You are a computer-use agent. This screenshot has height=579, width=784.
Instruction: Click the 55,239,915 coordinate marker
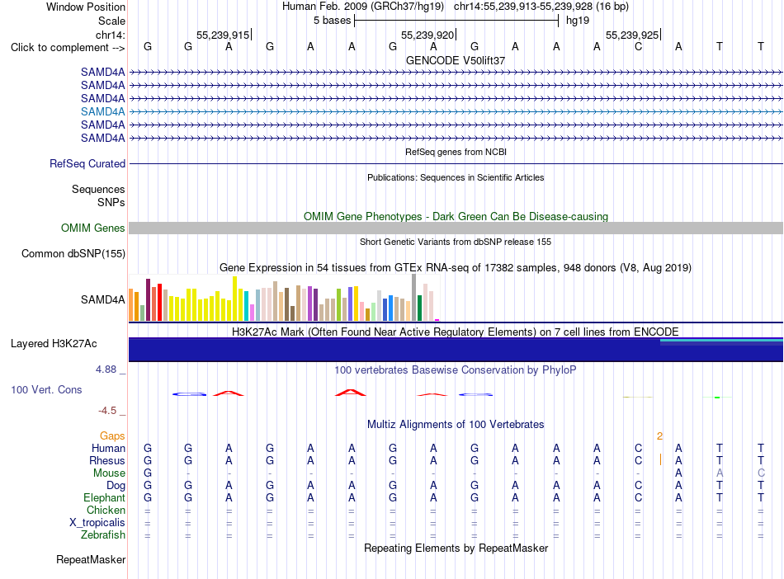[223, 35]
